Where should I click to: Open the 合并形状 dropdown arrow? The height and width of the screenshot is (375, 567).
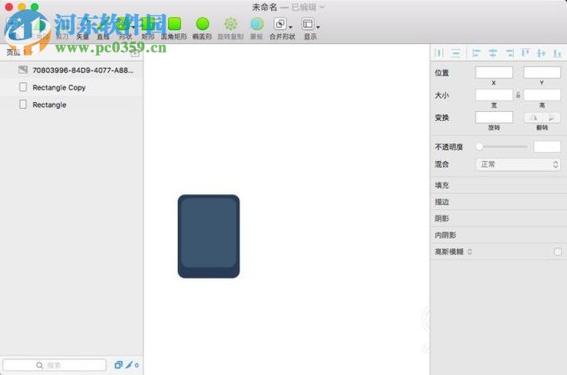(x=290, y=27)
